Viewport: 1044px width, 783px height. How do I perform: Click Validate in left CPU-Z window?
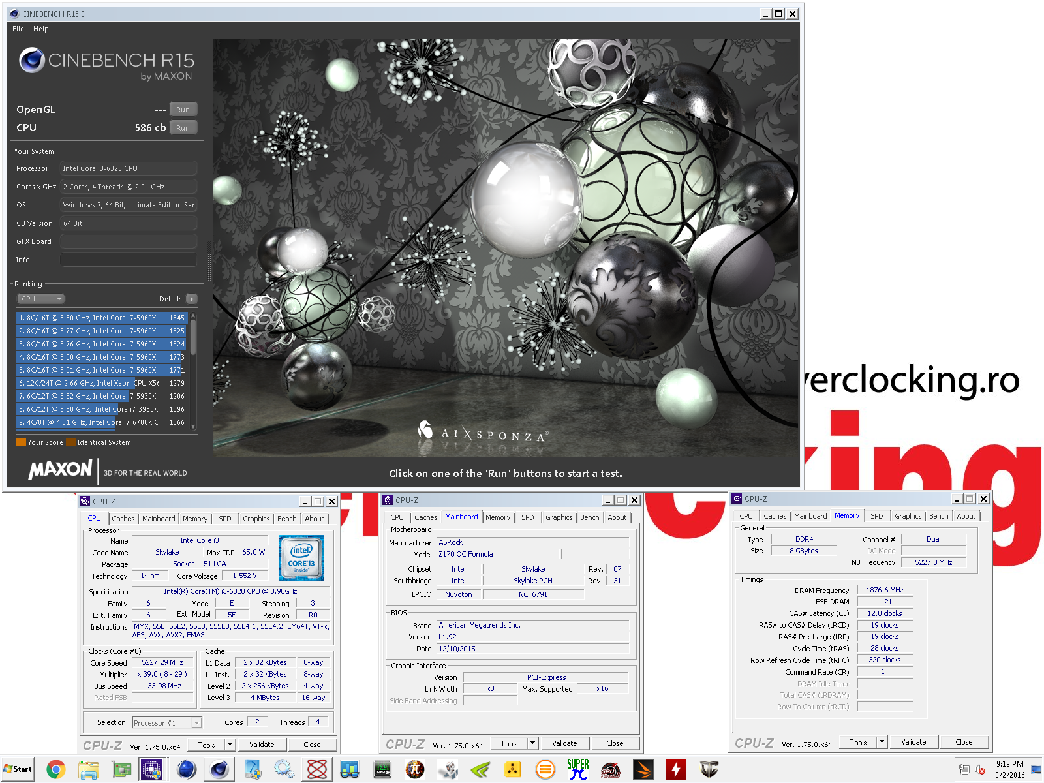coord(262,745)
